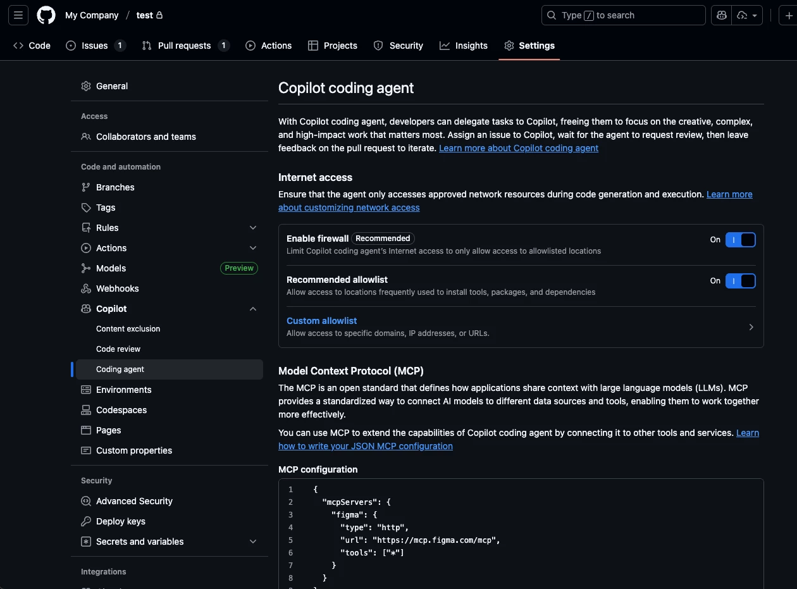Viewport: 797px width, 589px height.
Task: Click the Webhooks icon
Action: point(86,288)
